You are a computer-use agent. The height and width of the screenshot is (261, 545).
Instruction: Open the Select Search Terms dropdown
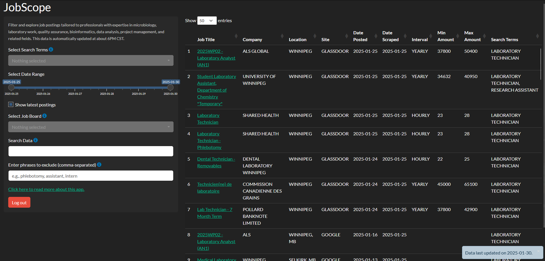pyautogui.click(x=91, y=61)
